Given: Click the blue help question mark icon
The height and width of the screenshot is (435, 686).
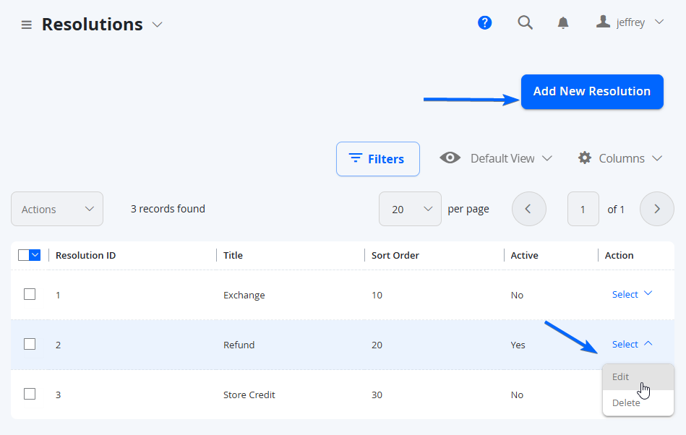Looking at the screenshot, I should click(485, 22).
